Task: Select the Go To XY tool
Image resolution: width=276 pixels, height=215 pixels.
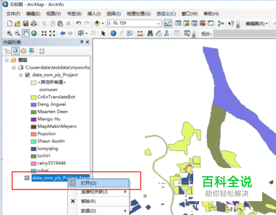Action: pos(167,33)
